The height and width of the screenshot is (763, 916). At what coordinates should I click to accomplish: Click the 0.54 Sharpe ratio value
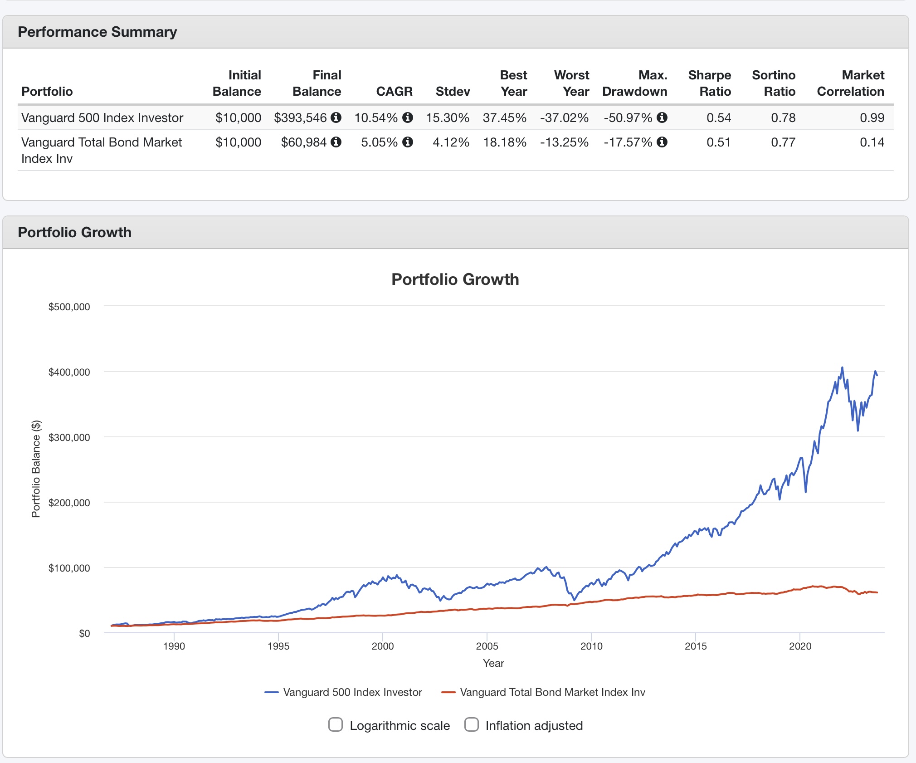pyautogui.click(x=719, y=117)
